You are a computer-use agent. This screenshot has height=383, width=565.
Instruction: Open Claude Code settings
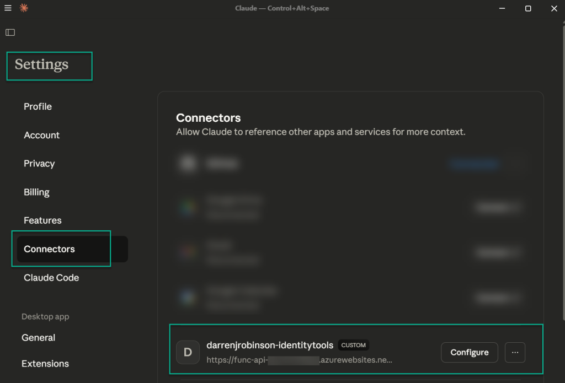point(51,278)
